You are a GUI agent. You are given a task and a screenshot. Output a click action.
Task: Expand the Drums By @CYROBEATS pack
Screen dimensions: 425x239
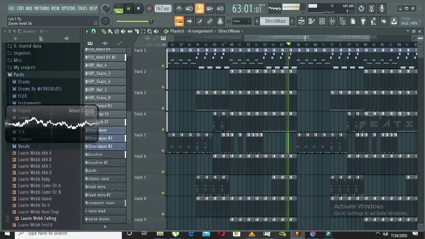(x=40, y=89)
